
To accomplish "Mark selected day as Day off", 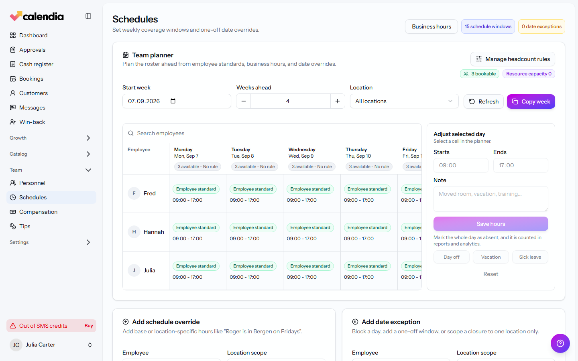I will (452, 257).
